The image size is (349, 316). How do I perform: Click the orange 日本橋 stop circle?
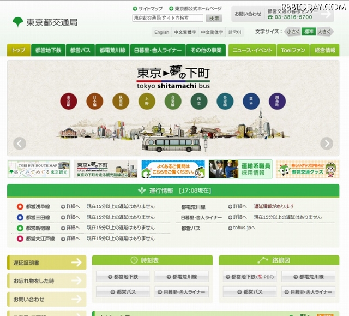tap(94, 101)
